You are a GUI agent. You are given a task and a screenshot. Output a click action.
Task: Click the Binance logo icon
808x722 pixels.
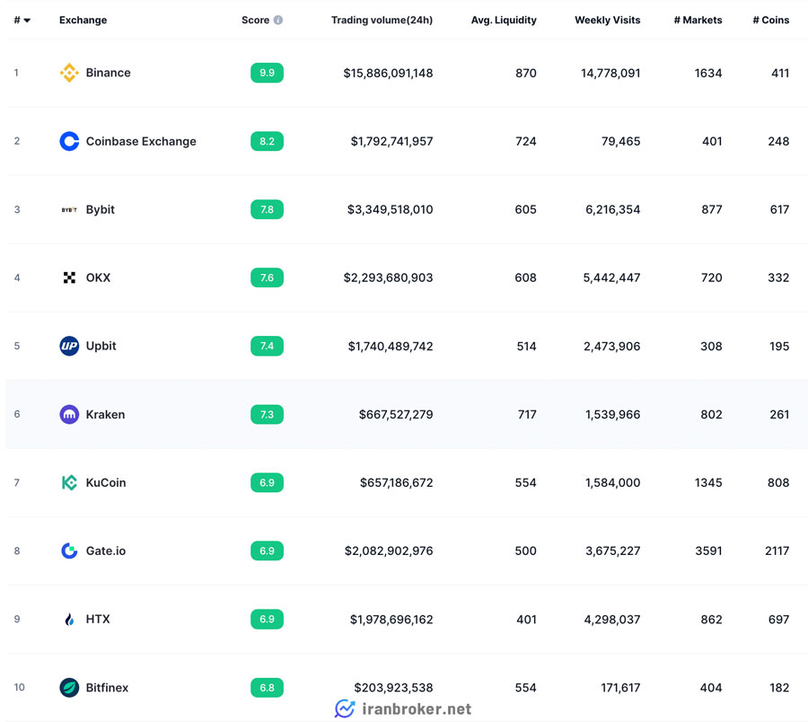click(x=69, y=73)
